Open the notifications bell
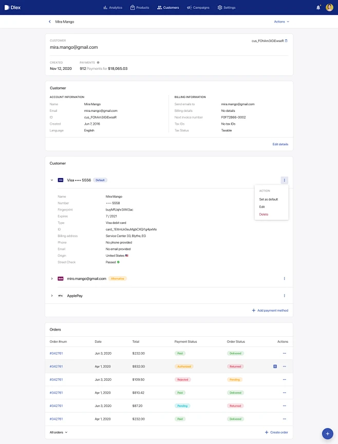The image size is (338, 444). (318, 7)
